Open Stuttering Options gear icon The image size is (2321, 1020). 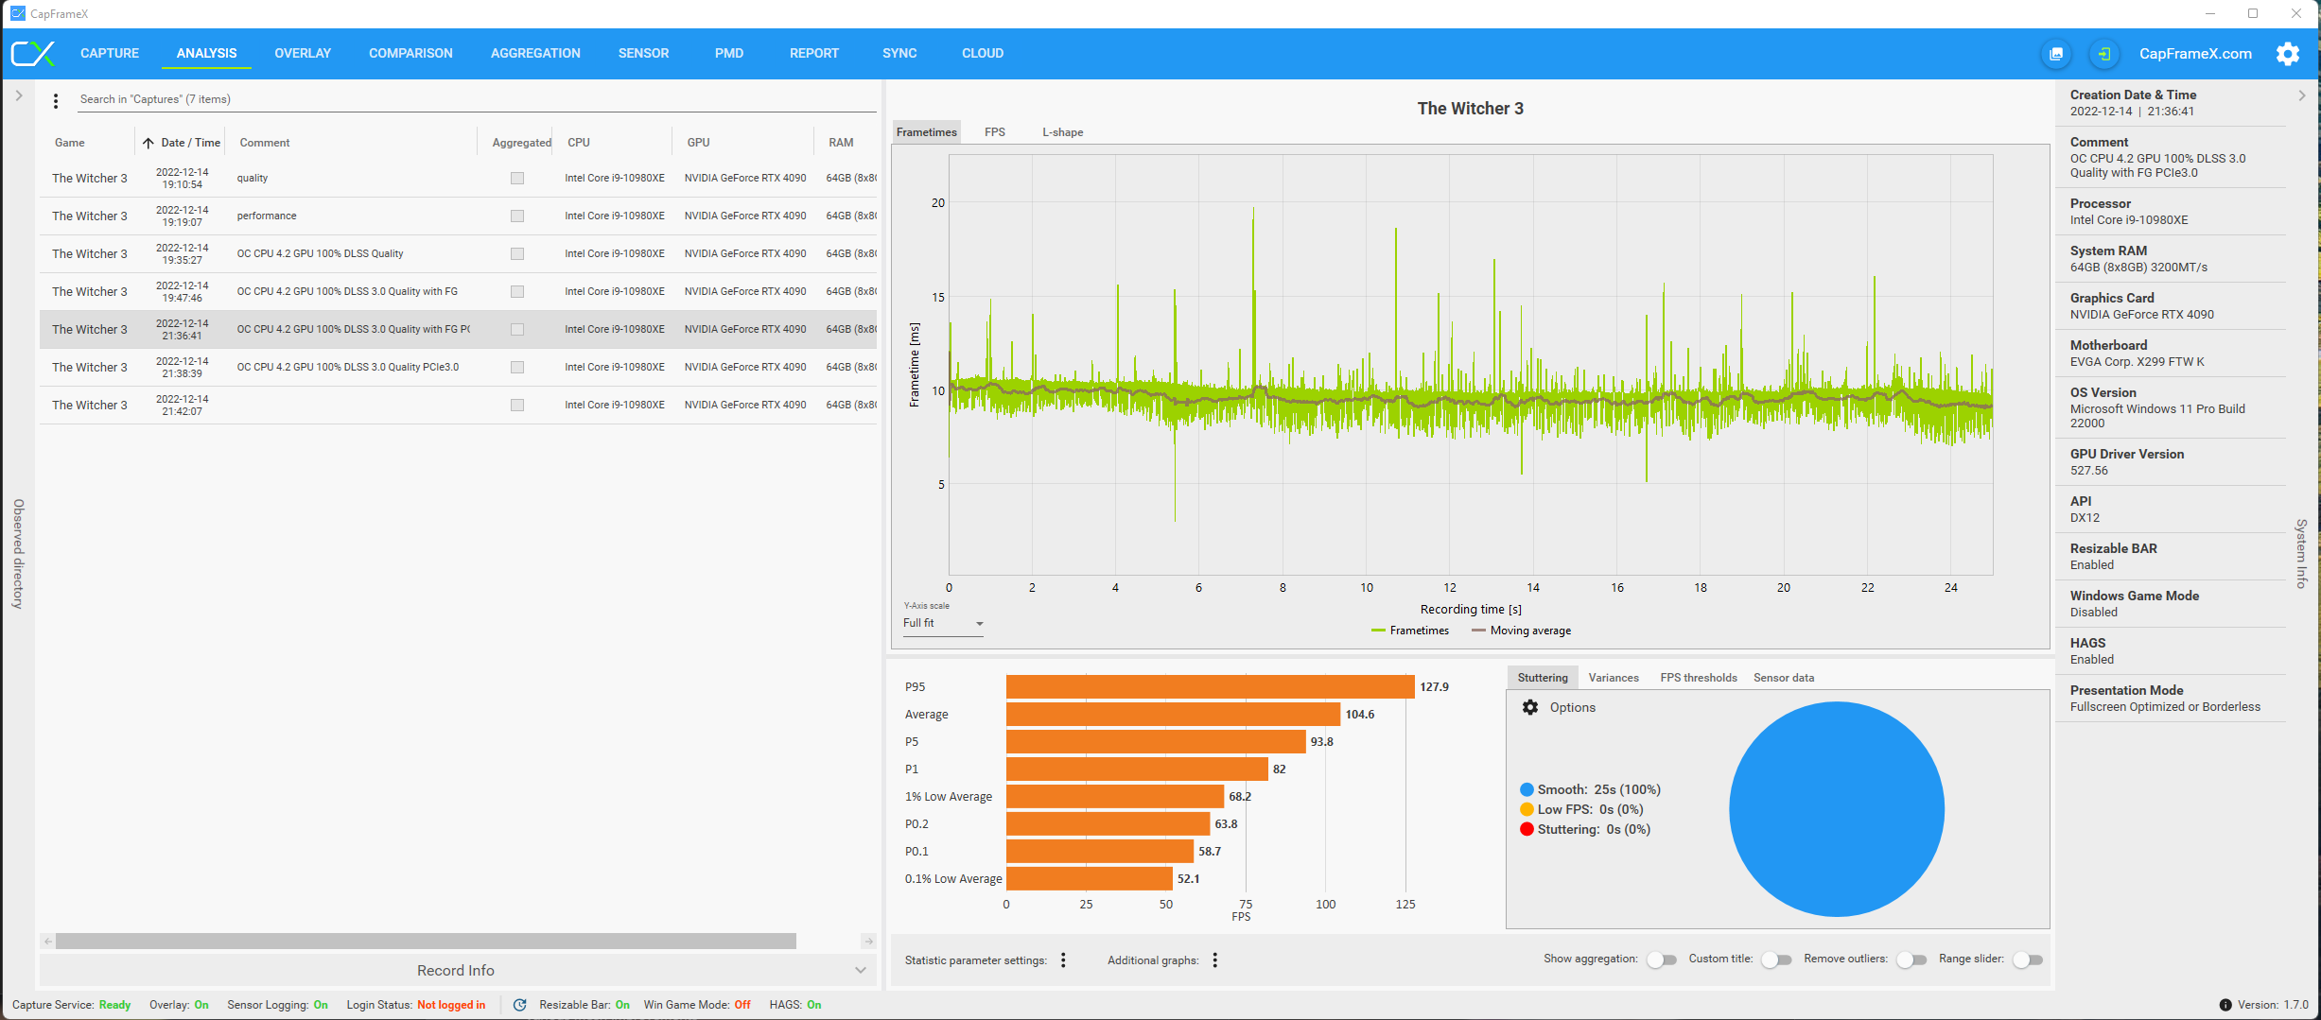tap(1530, 707)
